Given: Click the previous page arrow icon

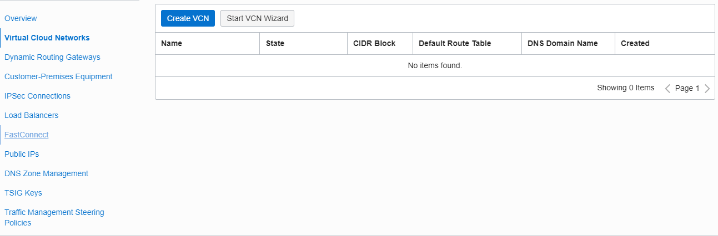Looking at the screenshot, I should (667, 89).
